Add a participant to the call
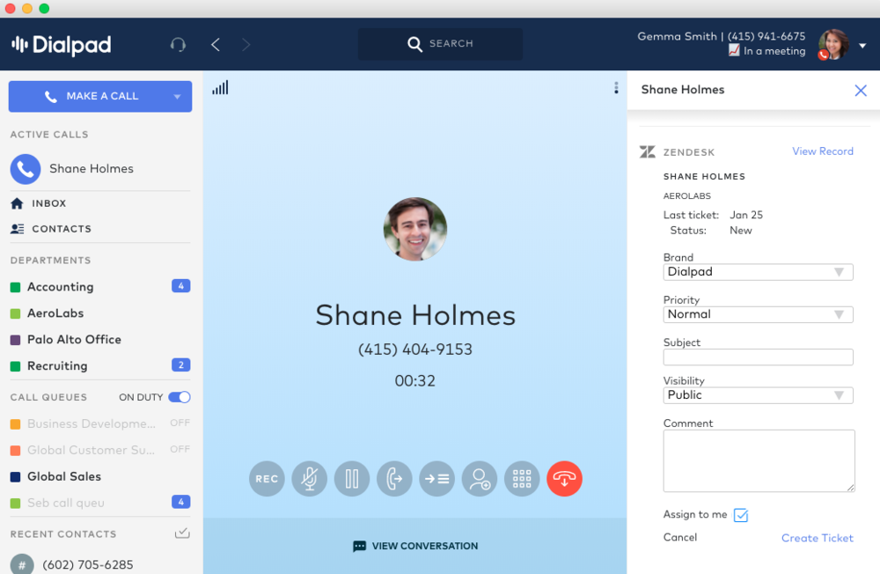880x574 pixels. [x=480, y=479]
